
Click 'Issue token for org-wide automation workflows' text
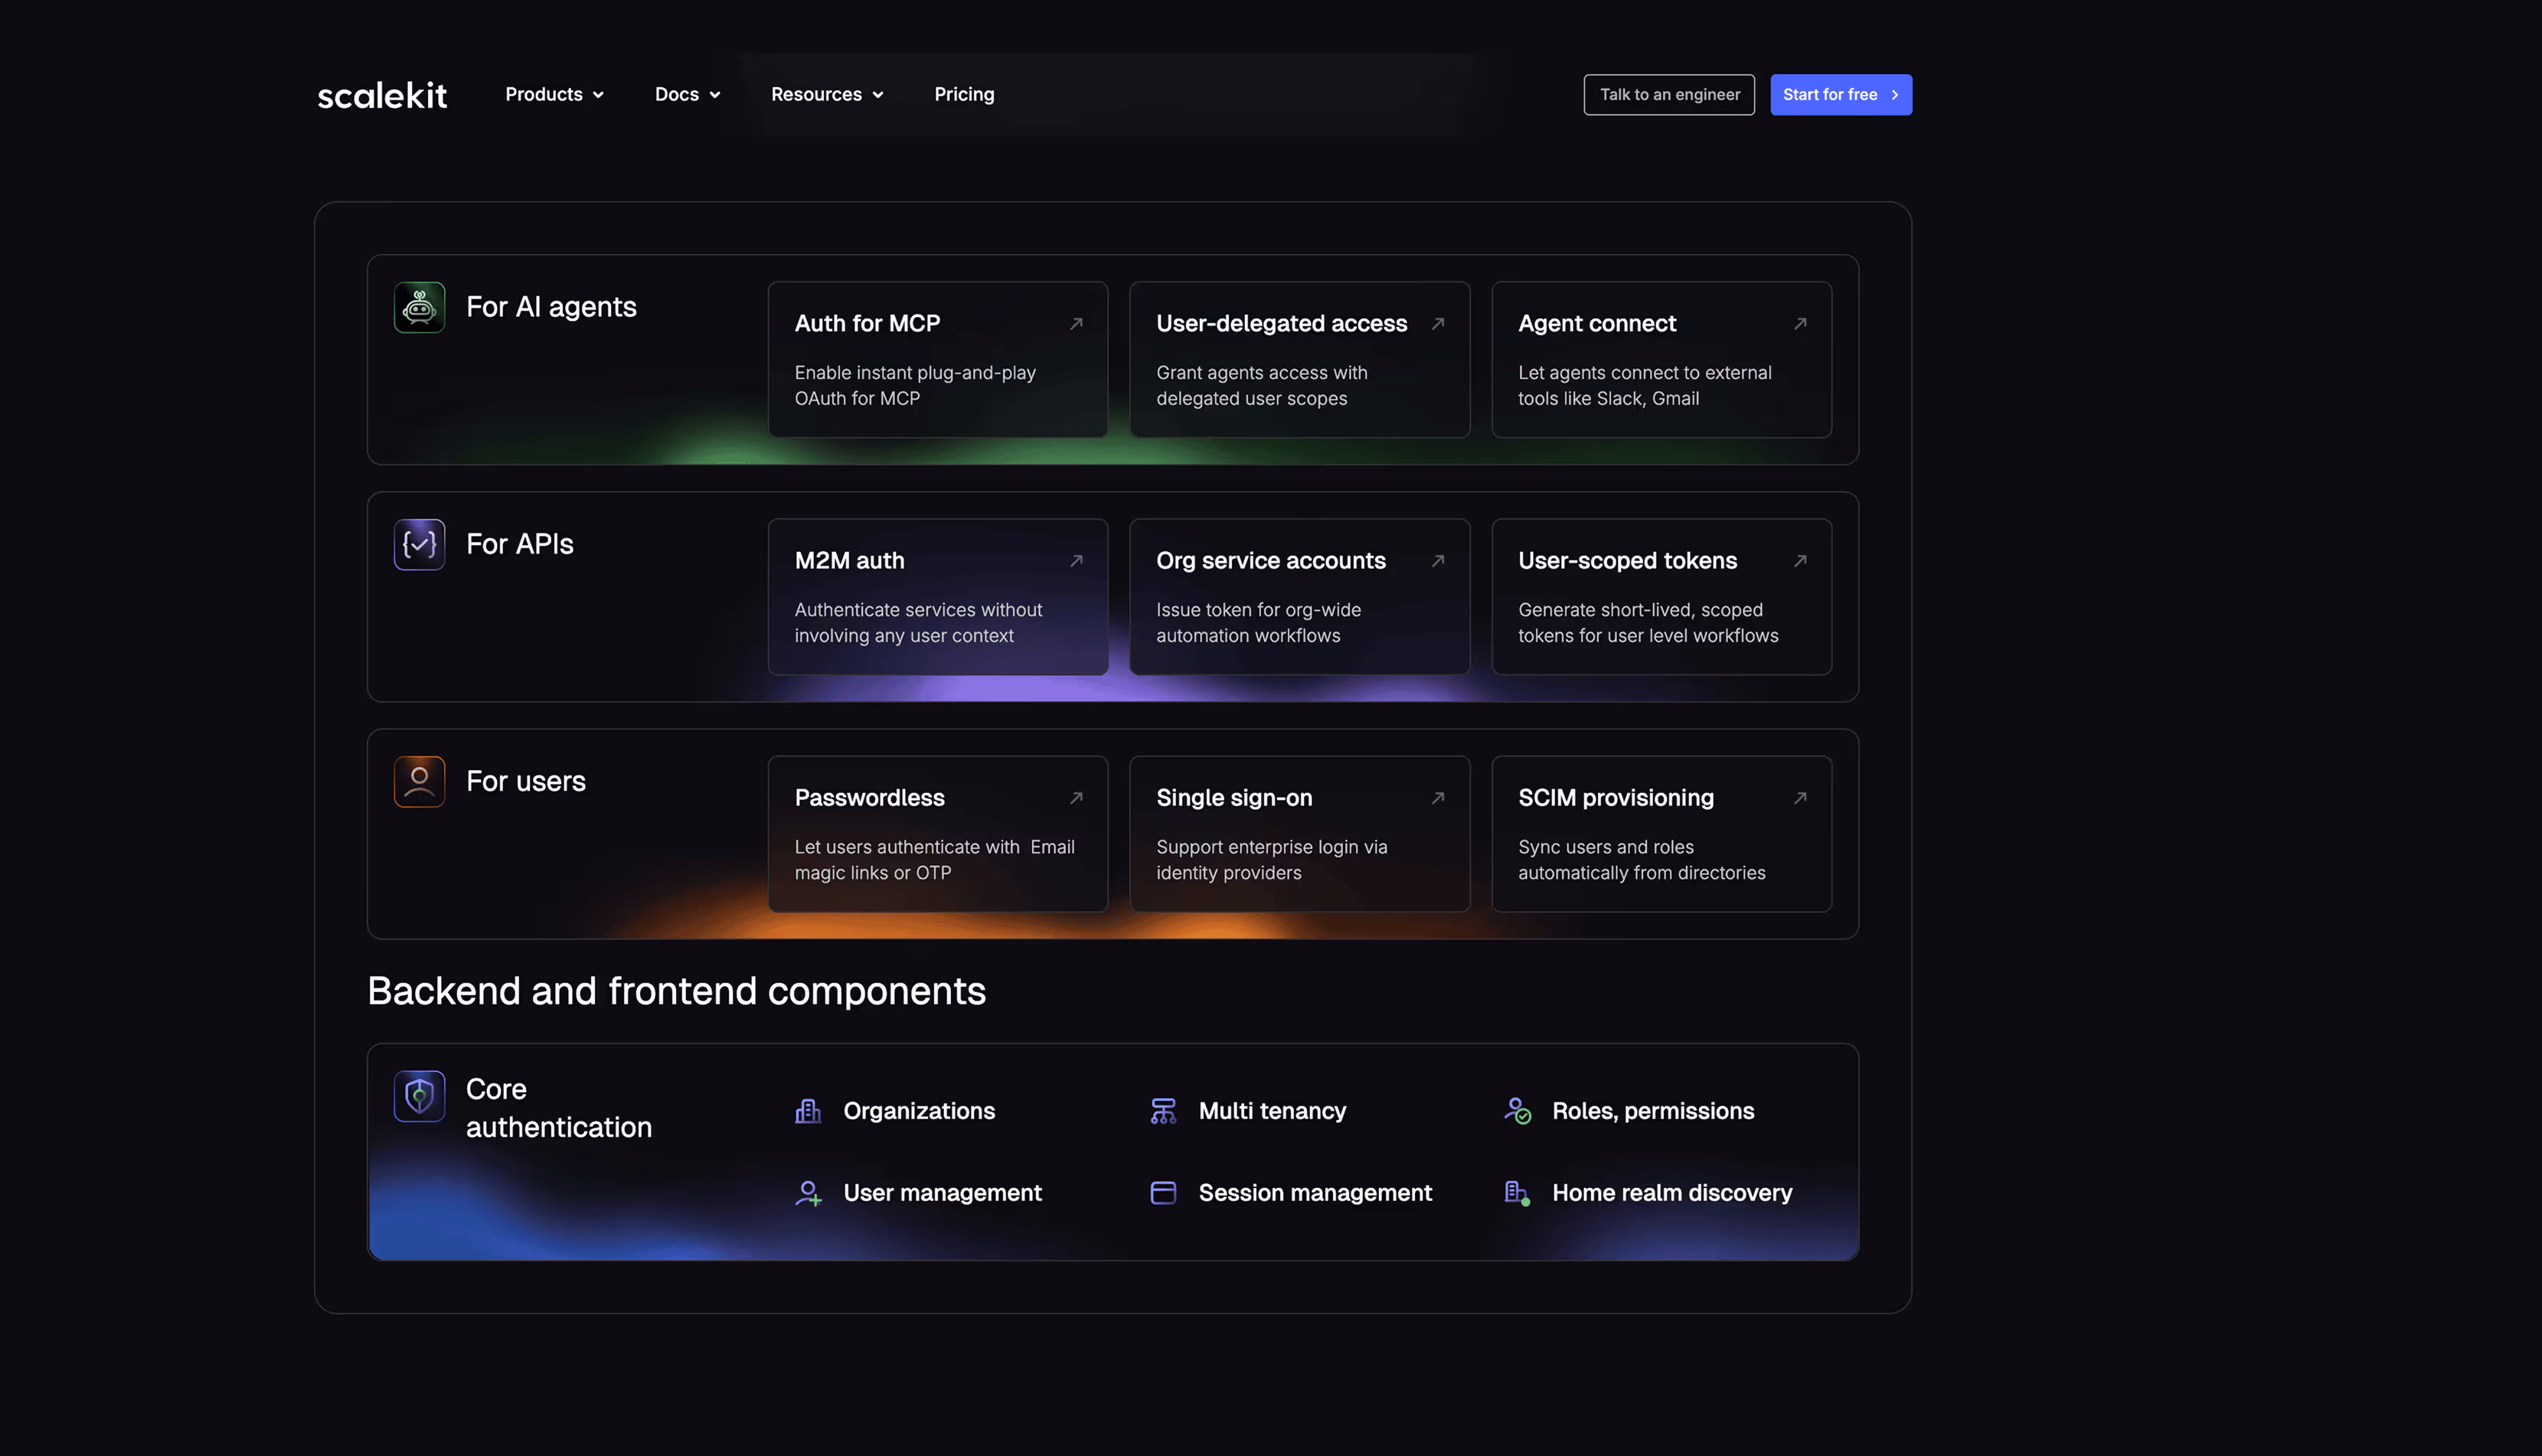coord(1259,622)
